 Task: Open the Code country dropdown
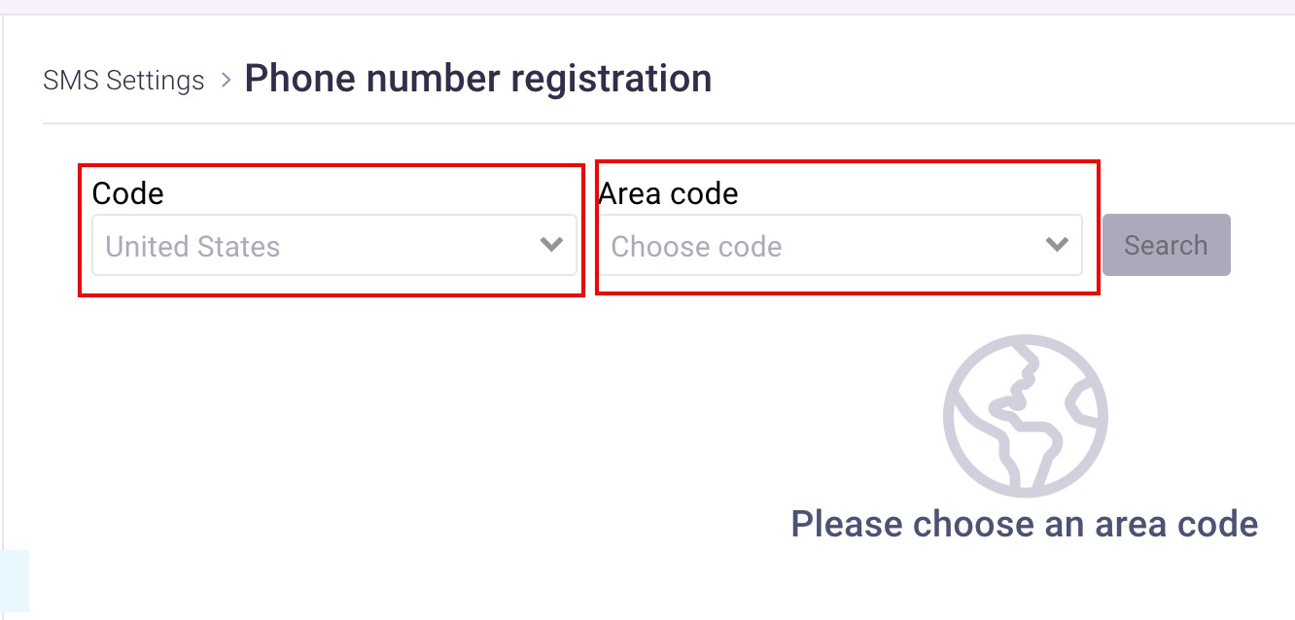(334, 245)
